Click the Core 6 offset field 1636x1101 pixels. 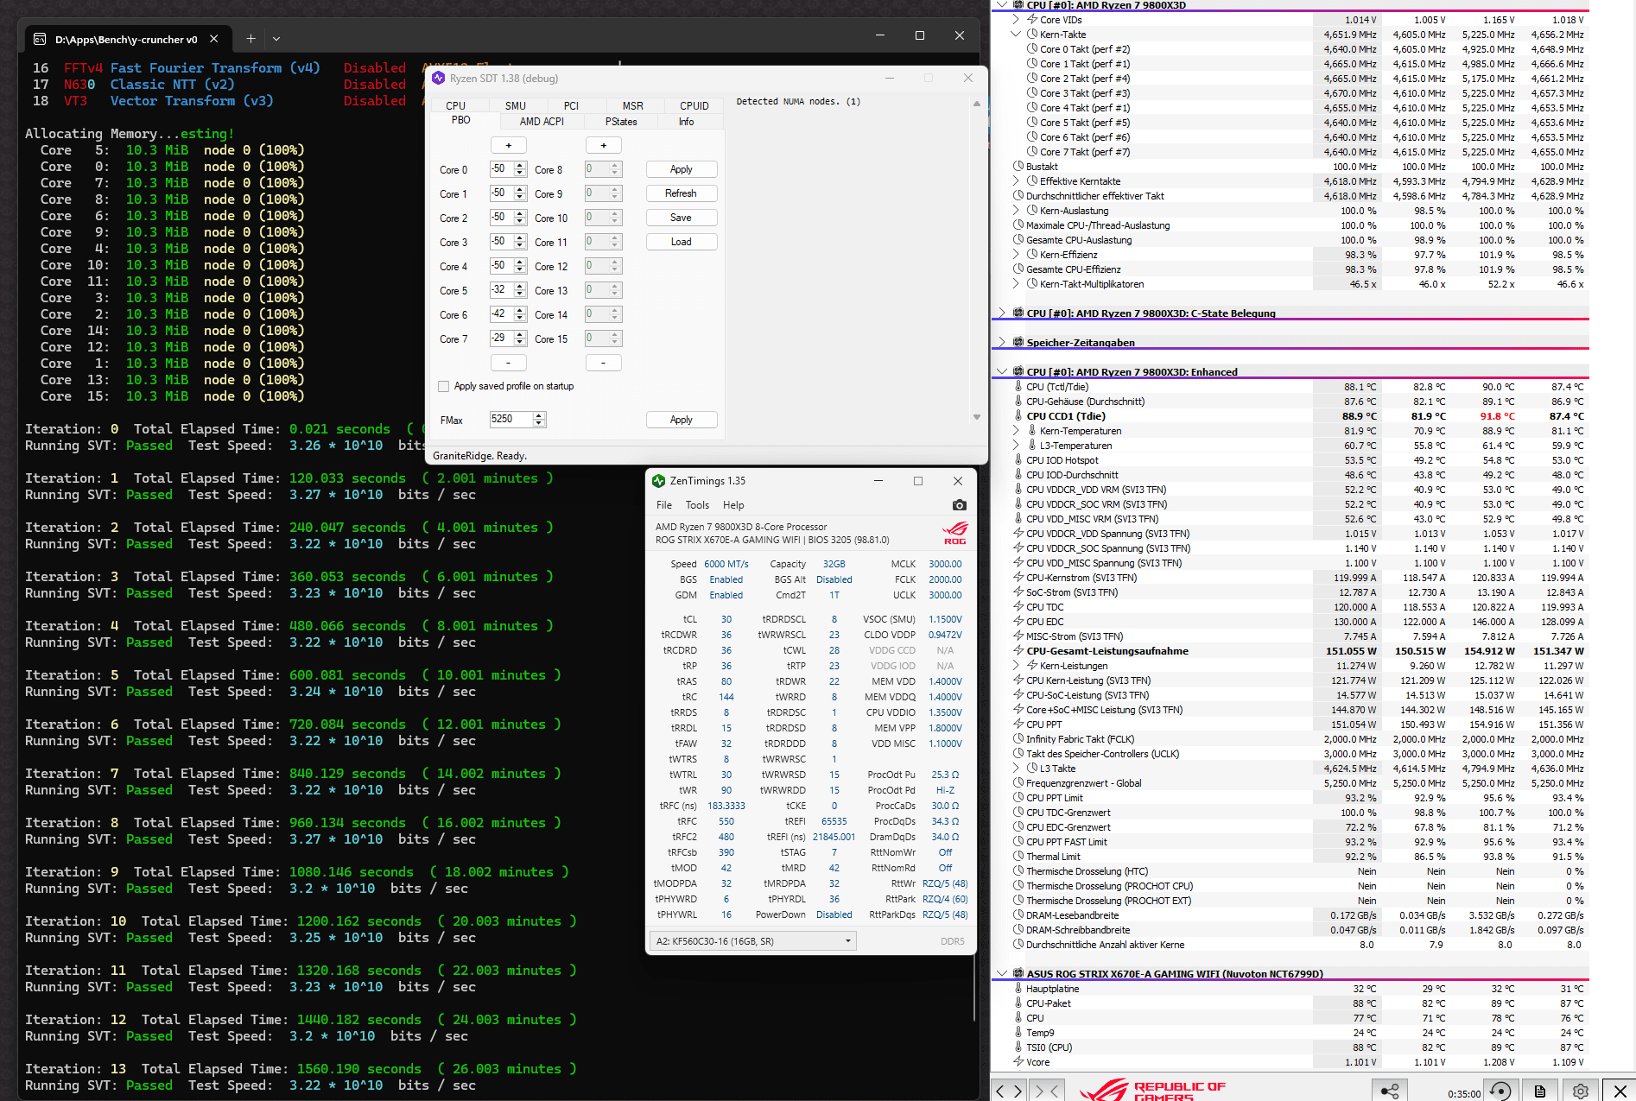[502, 314]
